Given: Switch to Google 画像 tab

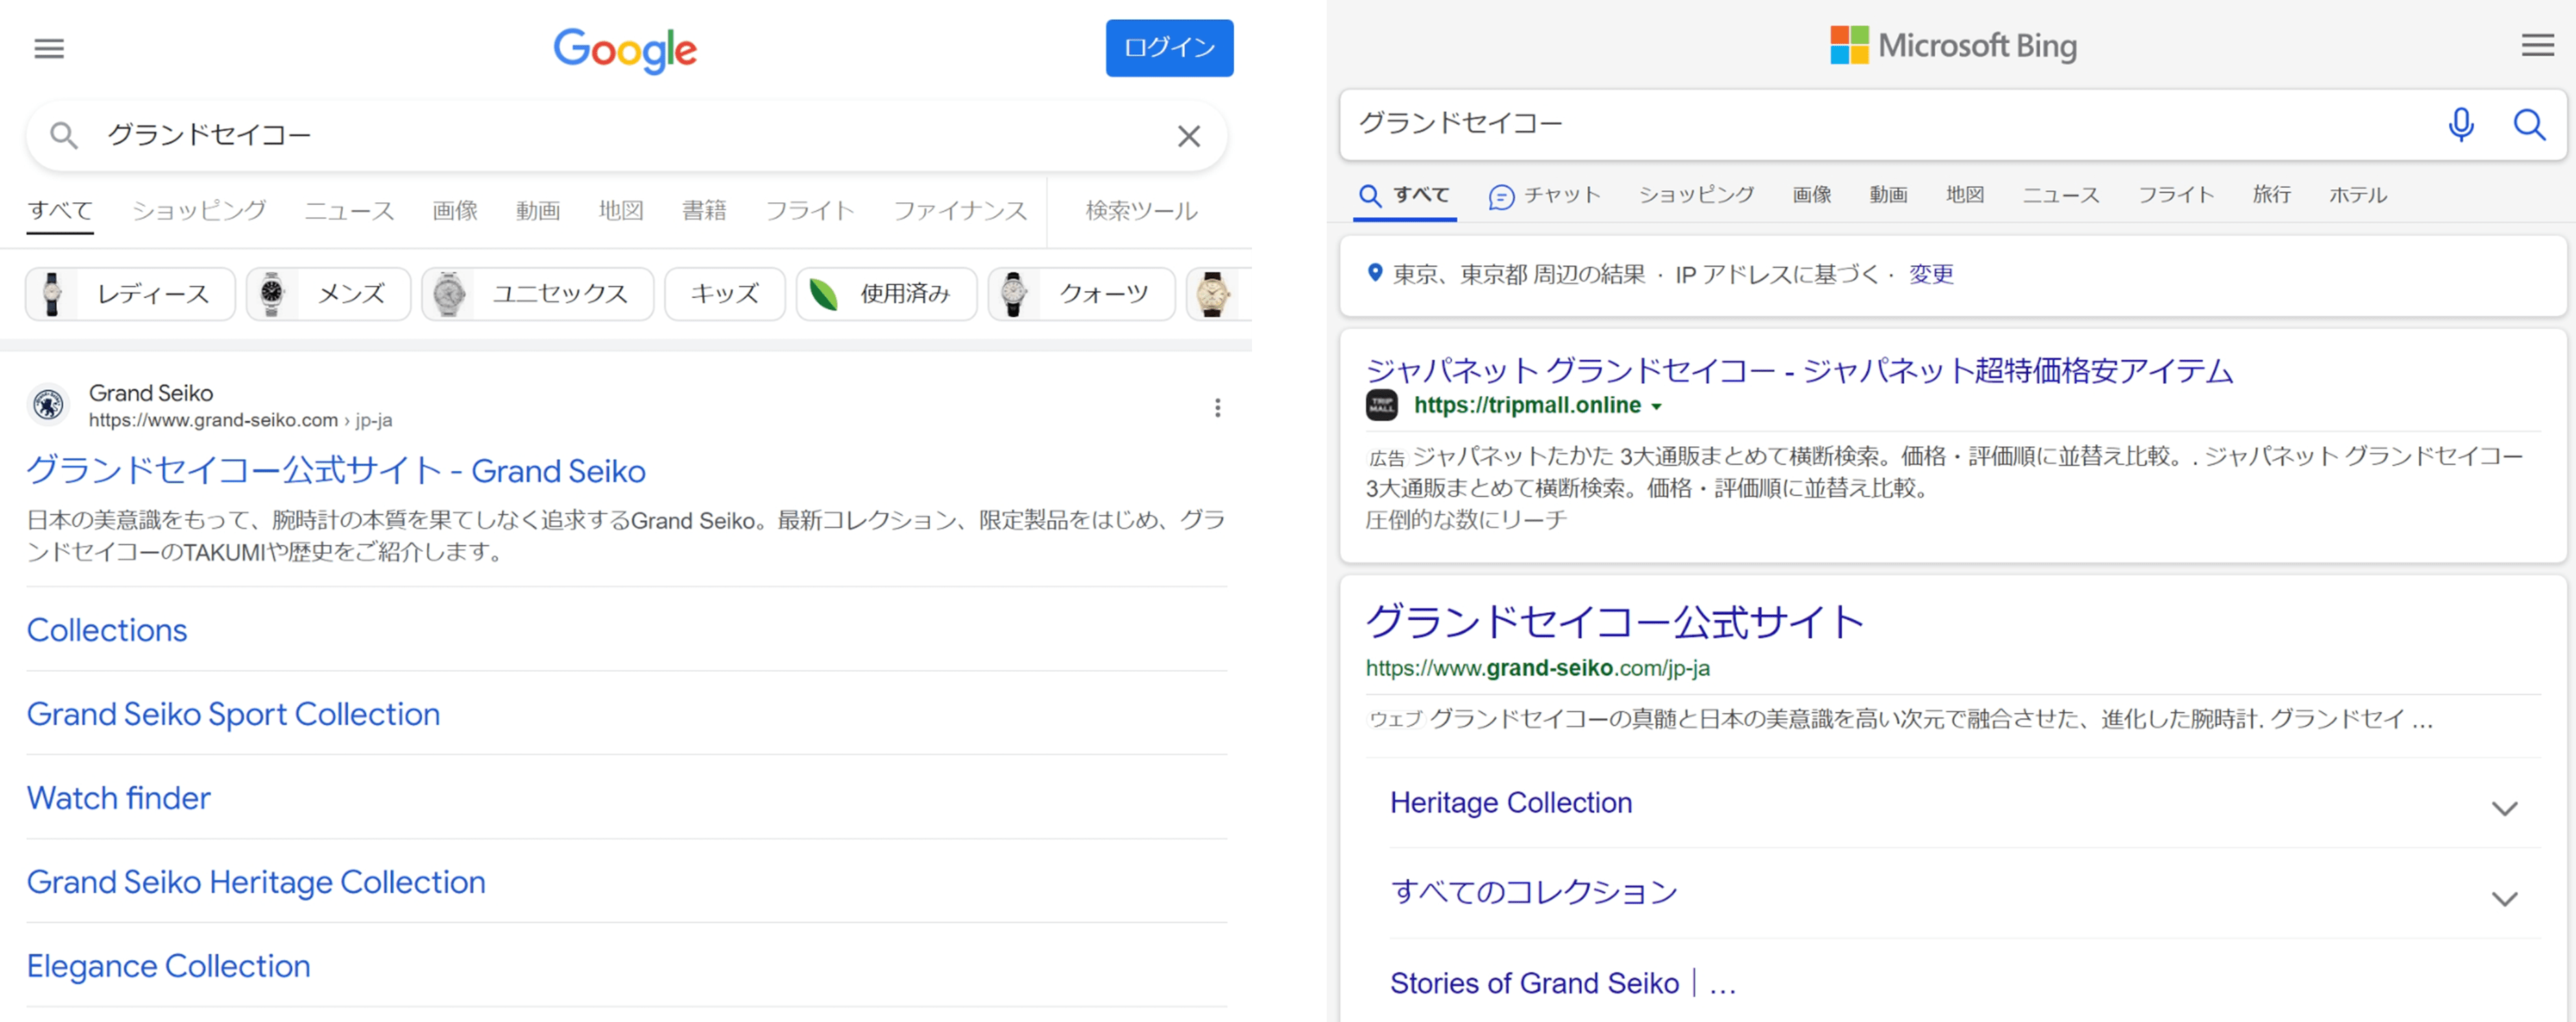Looking at the screenshot, I should click(x=455, y=210).
